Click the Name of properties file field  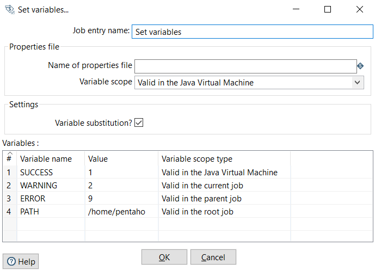click(245, 66)
